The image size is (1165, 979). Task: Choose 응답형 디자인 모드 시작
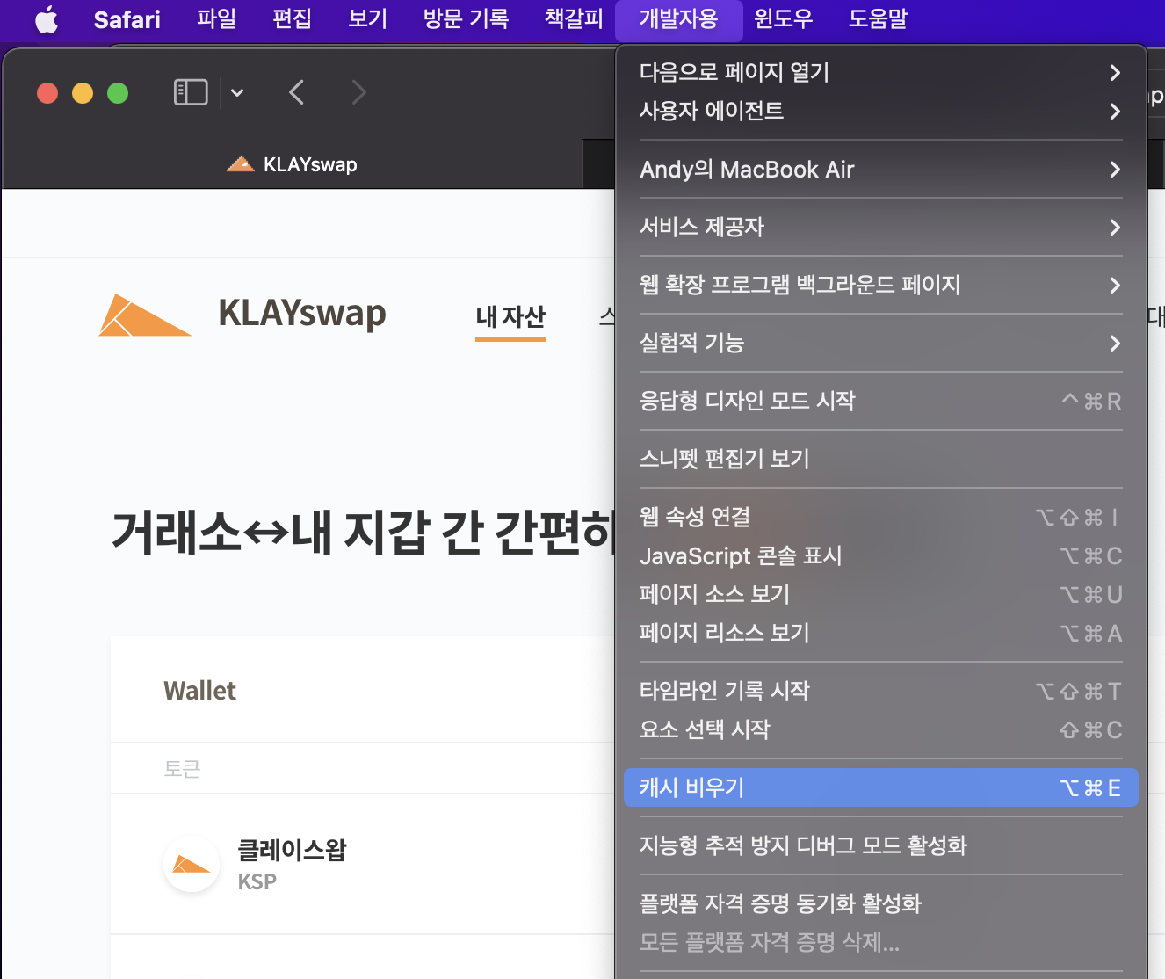880,401
